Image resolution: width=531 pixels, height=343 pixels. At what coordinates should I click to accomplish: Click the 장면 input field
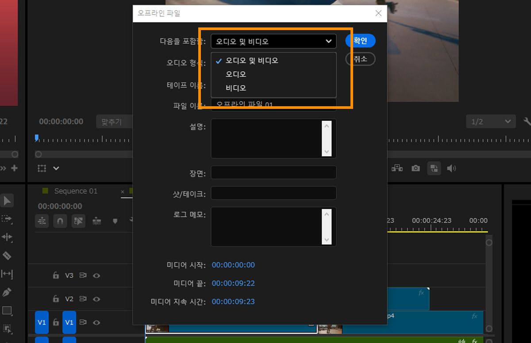[273, 173]
